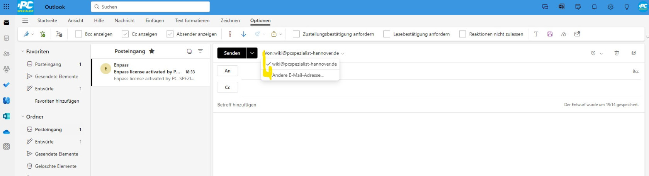Collapse the Favoriten folder group
This screenshot has width=649, height=176.
(x=23, y=51)
